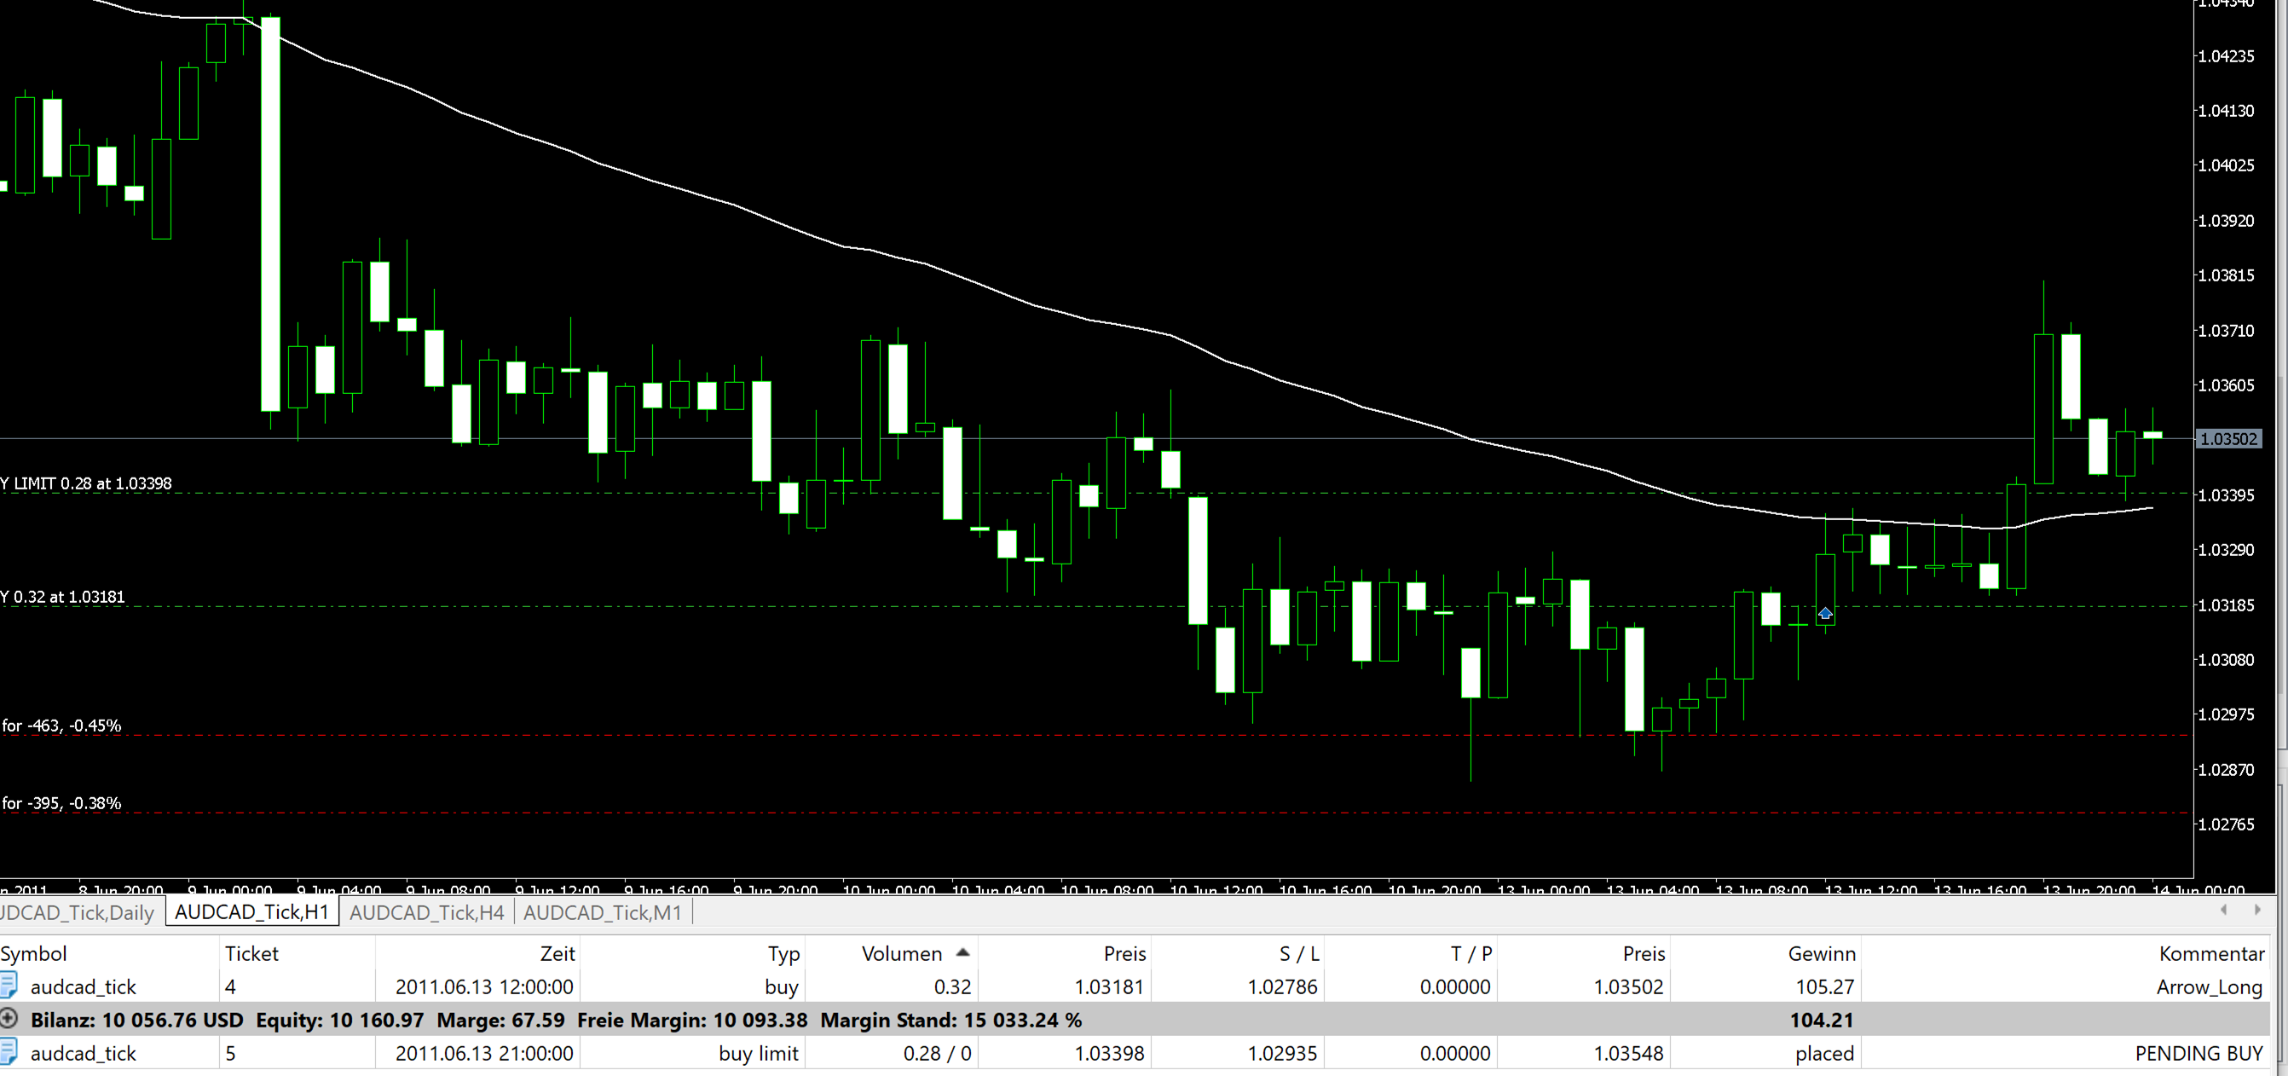The image size is (2288, 1076).
Task: Click the time 2011.06.13 21:00:00
Action: click(484, 1053)
